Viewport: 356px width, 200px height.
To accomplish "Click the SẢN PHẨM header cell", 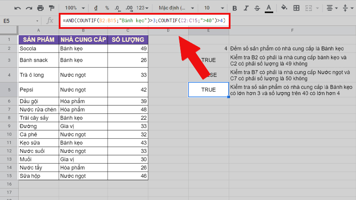I will tap(39, 40).
